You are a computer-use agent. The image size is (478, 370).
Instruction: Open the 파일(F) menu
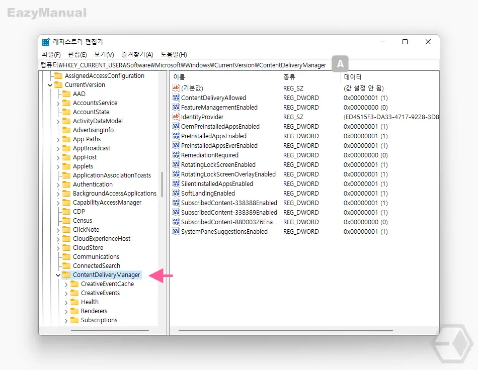pyautogui.click(x=51, y=54)
